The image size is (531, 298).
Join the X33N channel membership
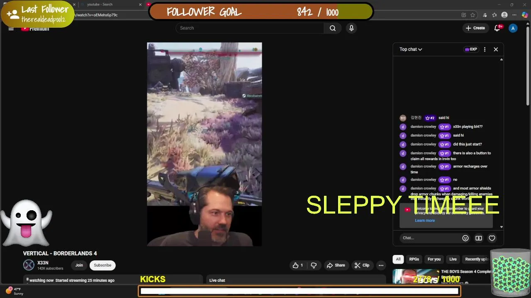pos(79,265)
